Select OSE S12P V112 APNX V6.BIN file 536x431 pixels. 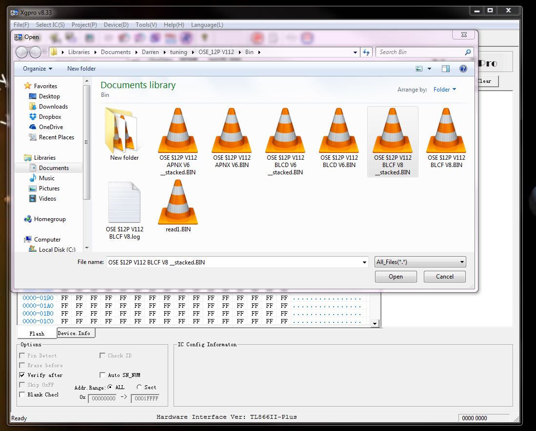(232, 138)
